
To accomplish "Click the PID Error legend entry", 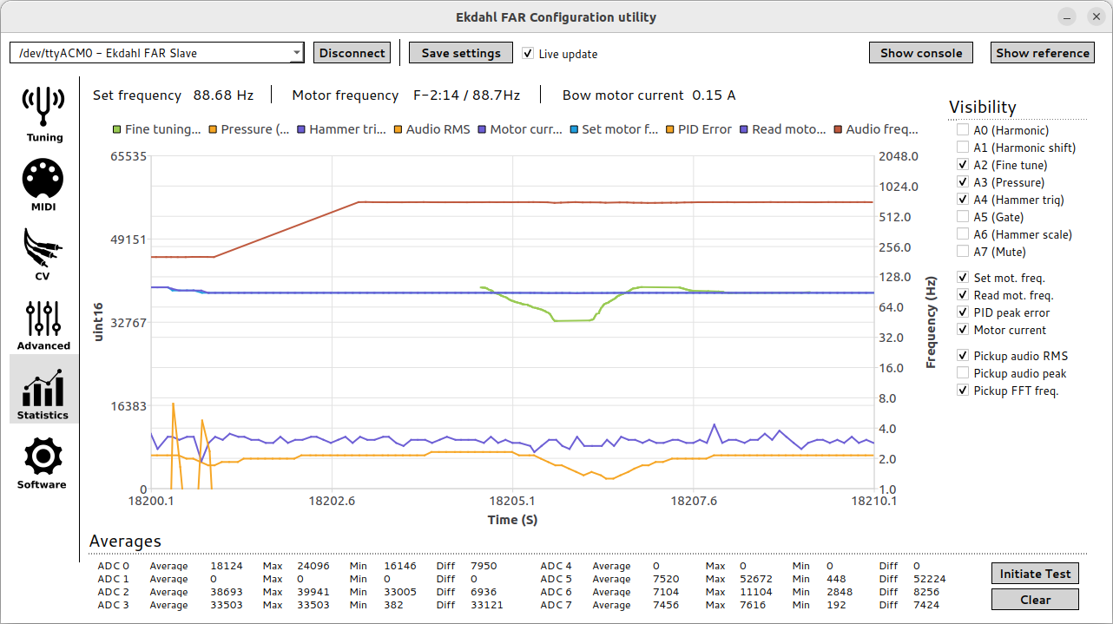I will [699, 129].
